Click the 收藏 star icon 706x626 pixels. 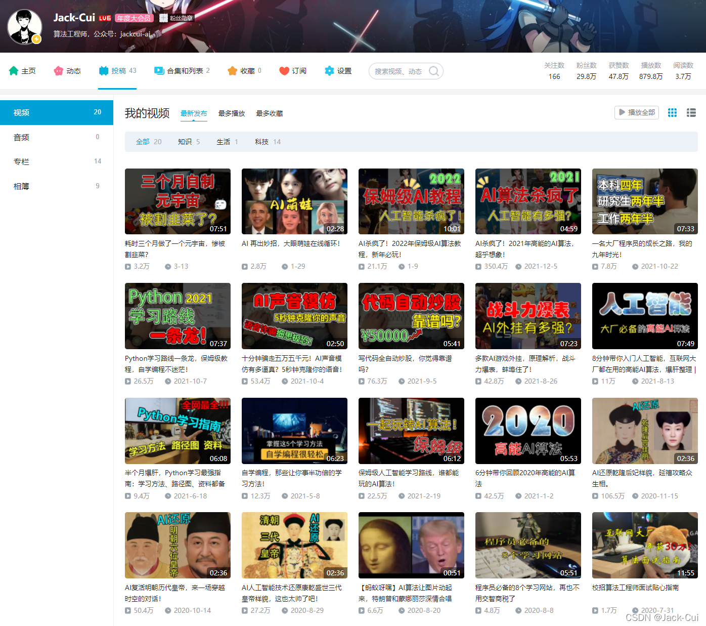point(233,71)
